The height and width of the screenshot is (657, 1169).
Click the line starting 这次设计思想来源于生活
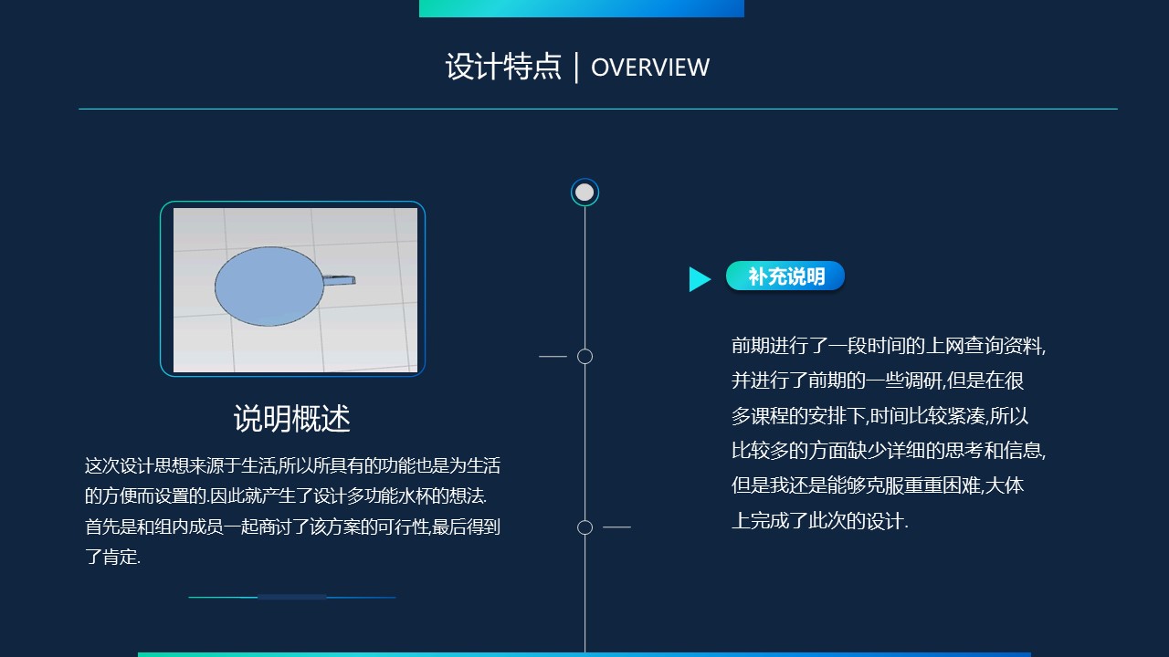pyautogui.click(x=292, y=465)
